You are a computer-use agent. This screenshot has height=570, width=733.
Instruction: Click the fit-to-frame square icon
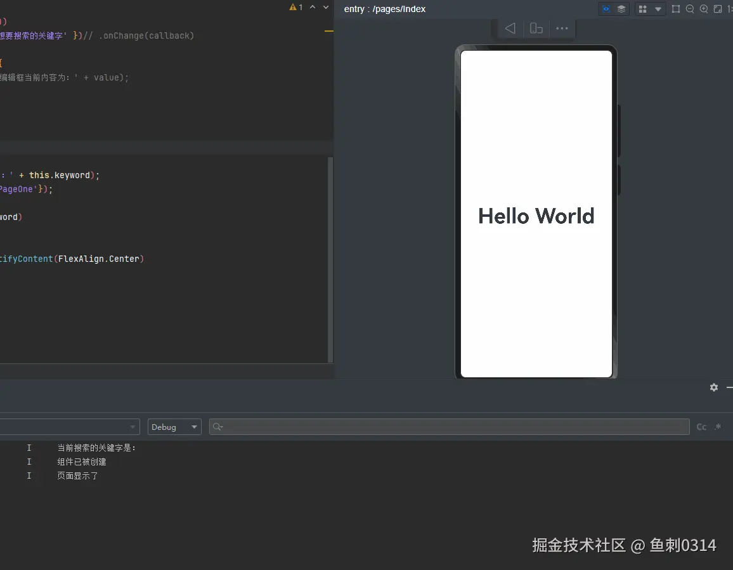click(676, 9)
